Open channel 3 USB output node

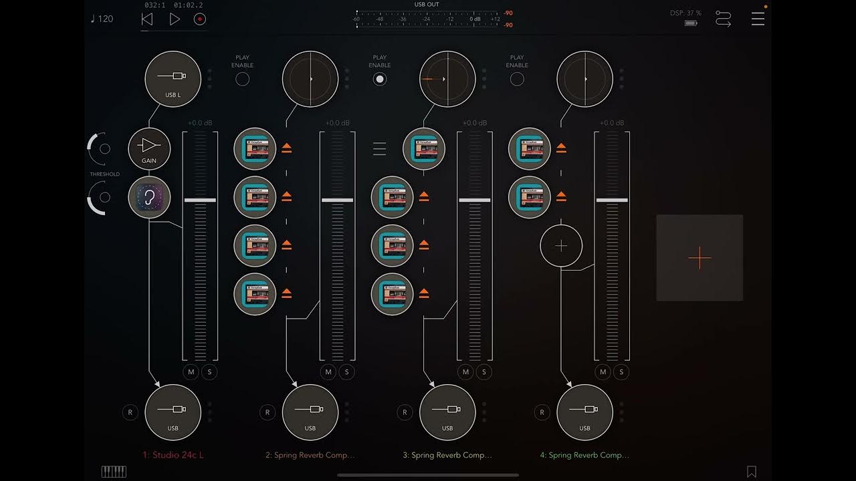pos(447,412)
